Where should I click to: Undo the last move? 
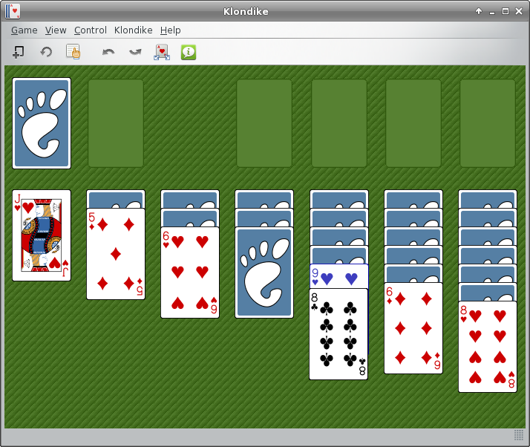[108, 52]
